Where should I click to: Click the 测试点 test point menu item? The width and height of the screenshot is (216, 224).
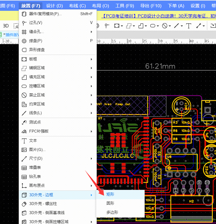[x=35, y=122]
